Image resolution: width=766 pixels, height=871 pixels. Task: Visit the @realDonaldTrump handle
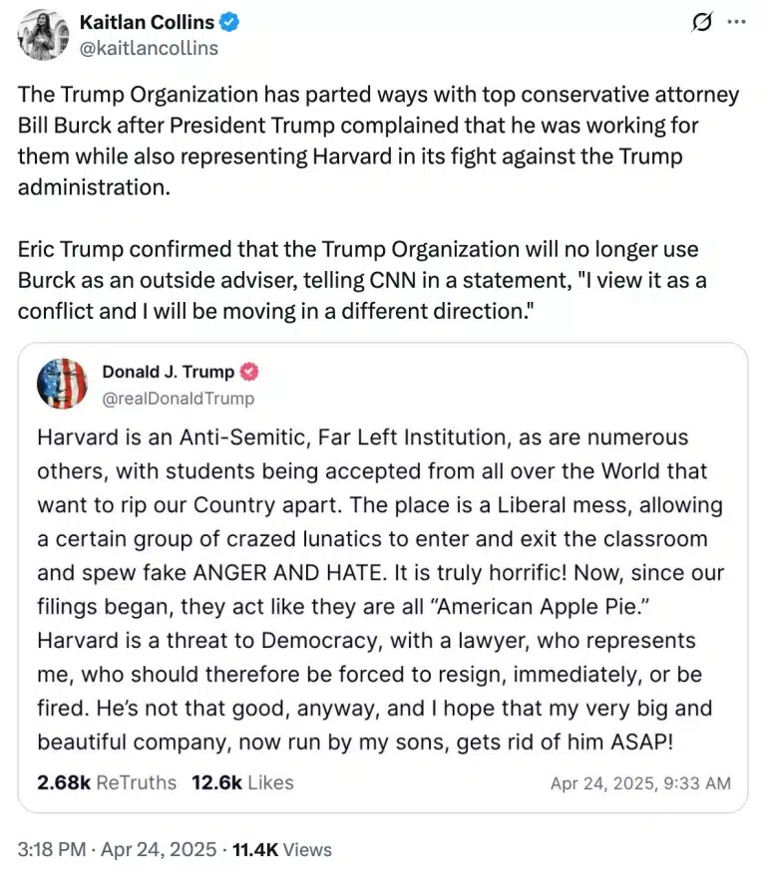[x=178, y=399]
